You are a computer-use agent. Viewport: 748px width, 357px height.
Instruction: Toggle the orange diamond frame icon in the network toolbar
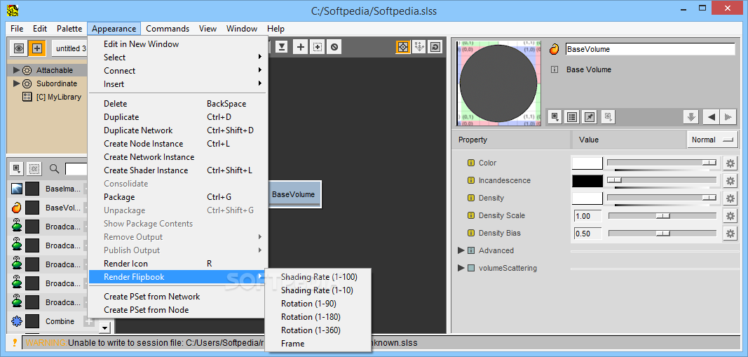point(402,47)
